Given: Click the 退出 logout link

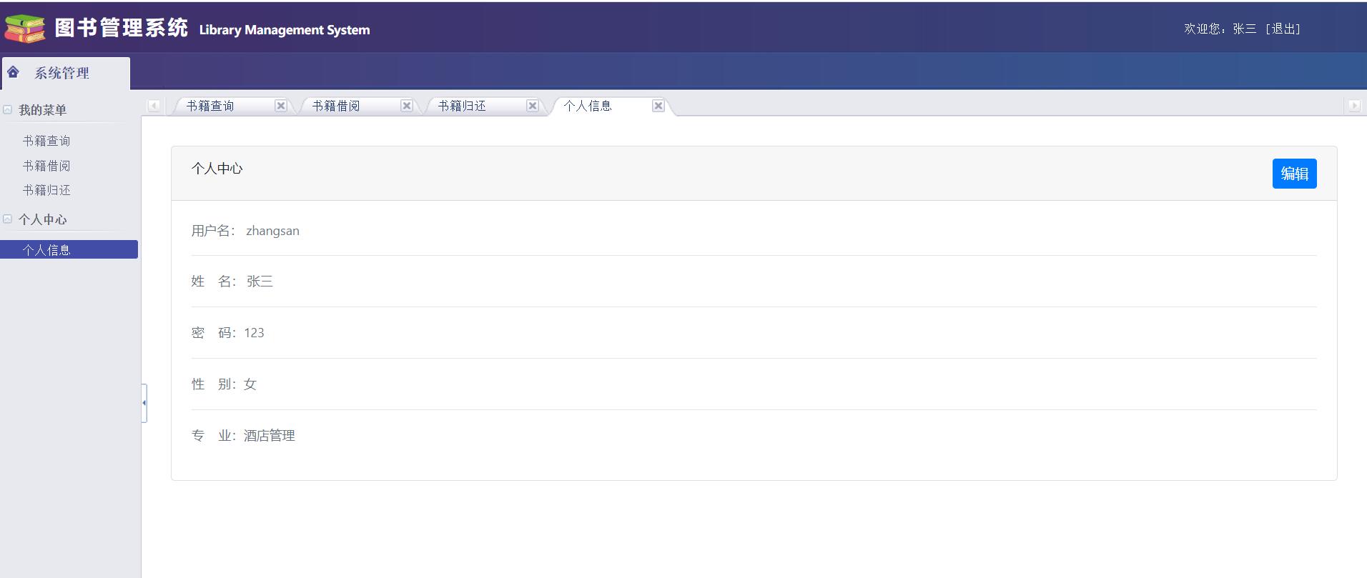Looking at the screenshot, I should (x=1283, y=29).
